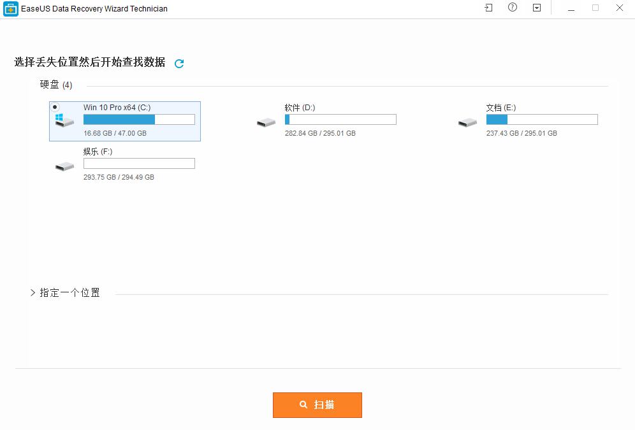Open the title bar dropdown menu icon
Viewport: 635px width, 430px height.
537,8
